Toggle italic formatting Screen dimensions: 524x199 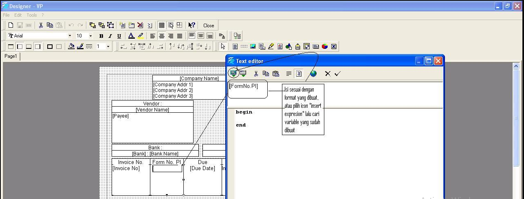[x=110, y=36]
